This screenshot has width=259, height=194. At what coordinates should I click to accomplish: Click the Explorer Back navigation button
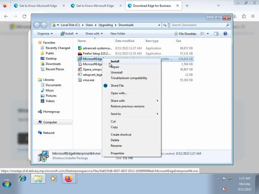37,25
